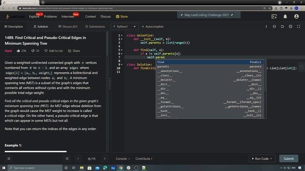Open a new browser tab
The width and height of the screenshot is (305, 171).
point(43,2)
